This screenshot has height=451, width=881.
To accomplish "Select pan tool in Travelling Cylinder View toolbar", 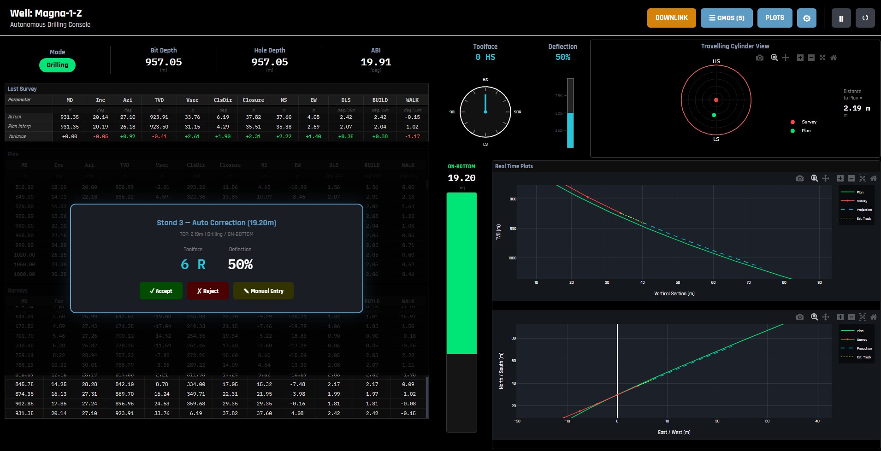I will pos(786,58).
